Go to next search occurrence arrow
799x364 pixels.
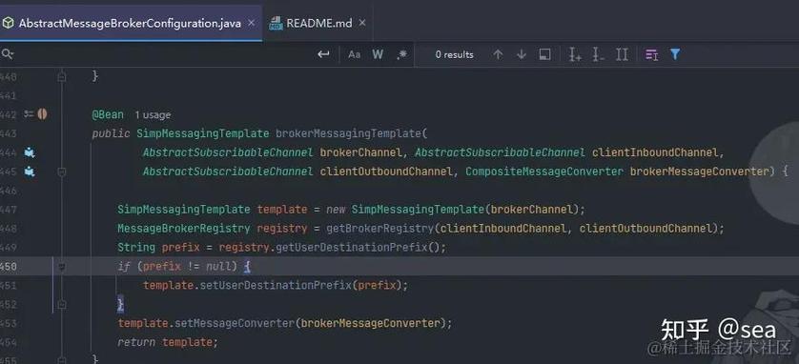(x=521, y=54)
